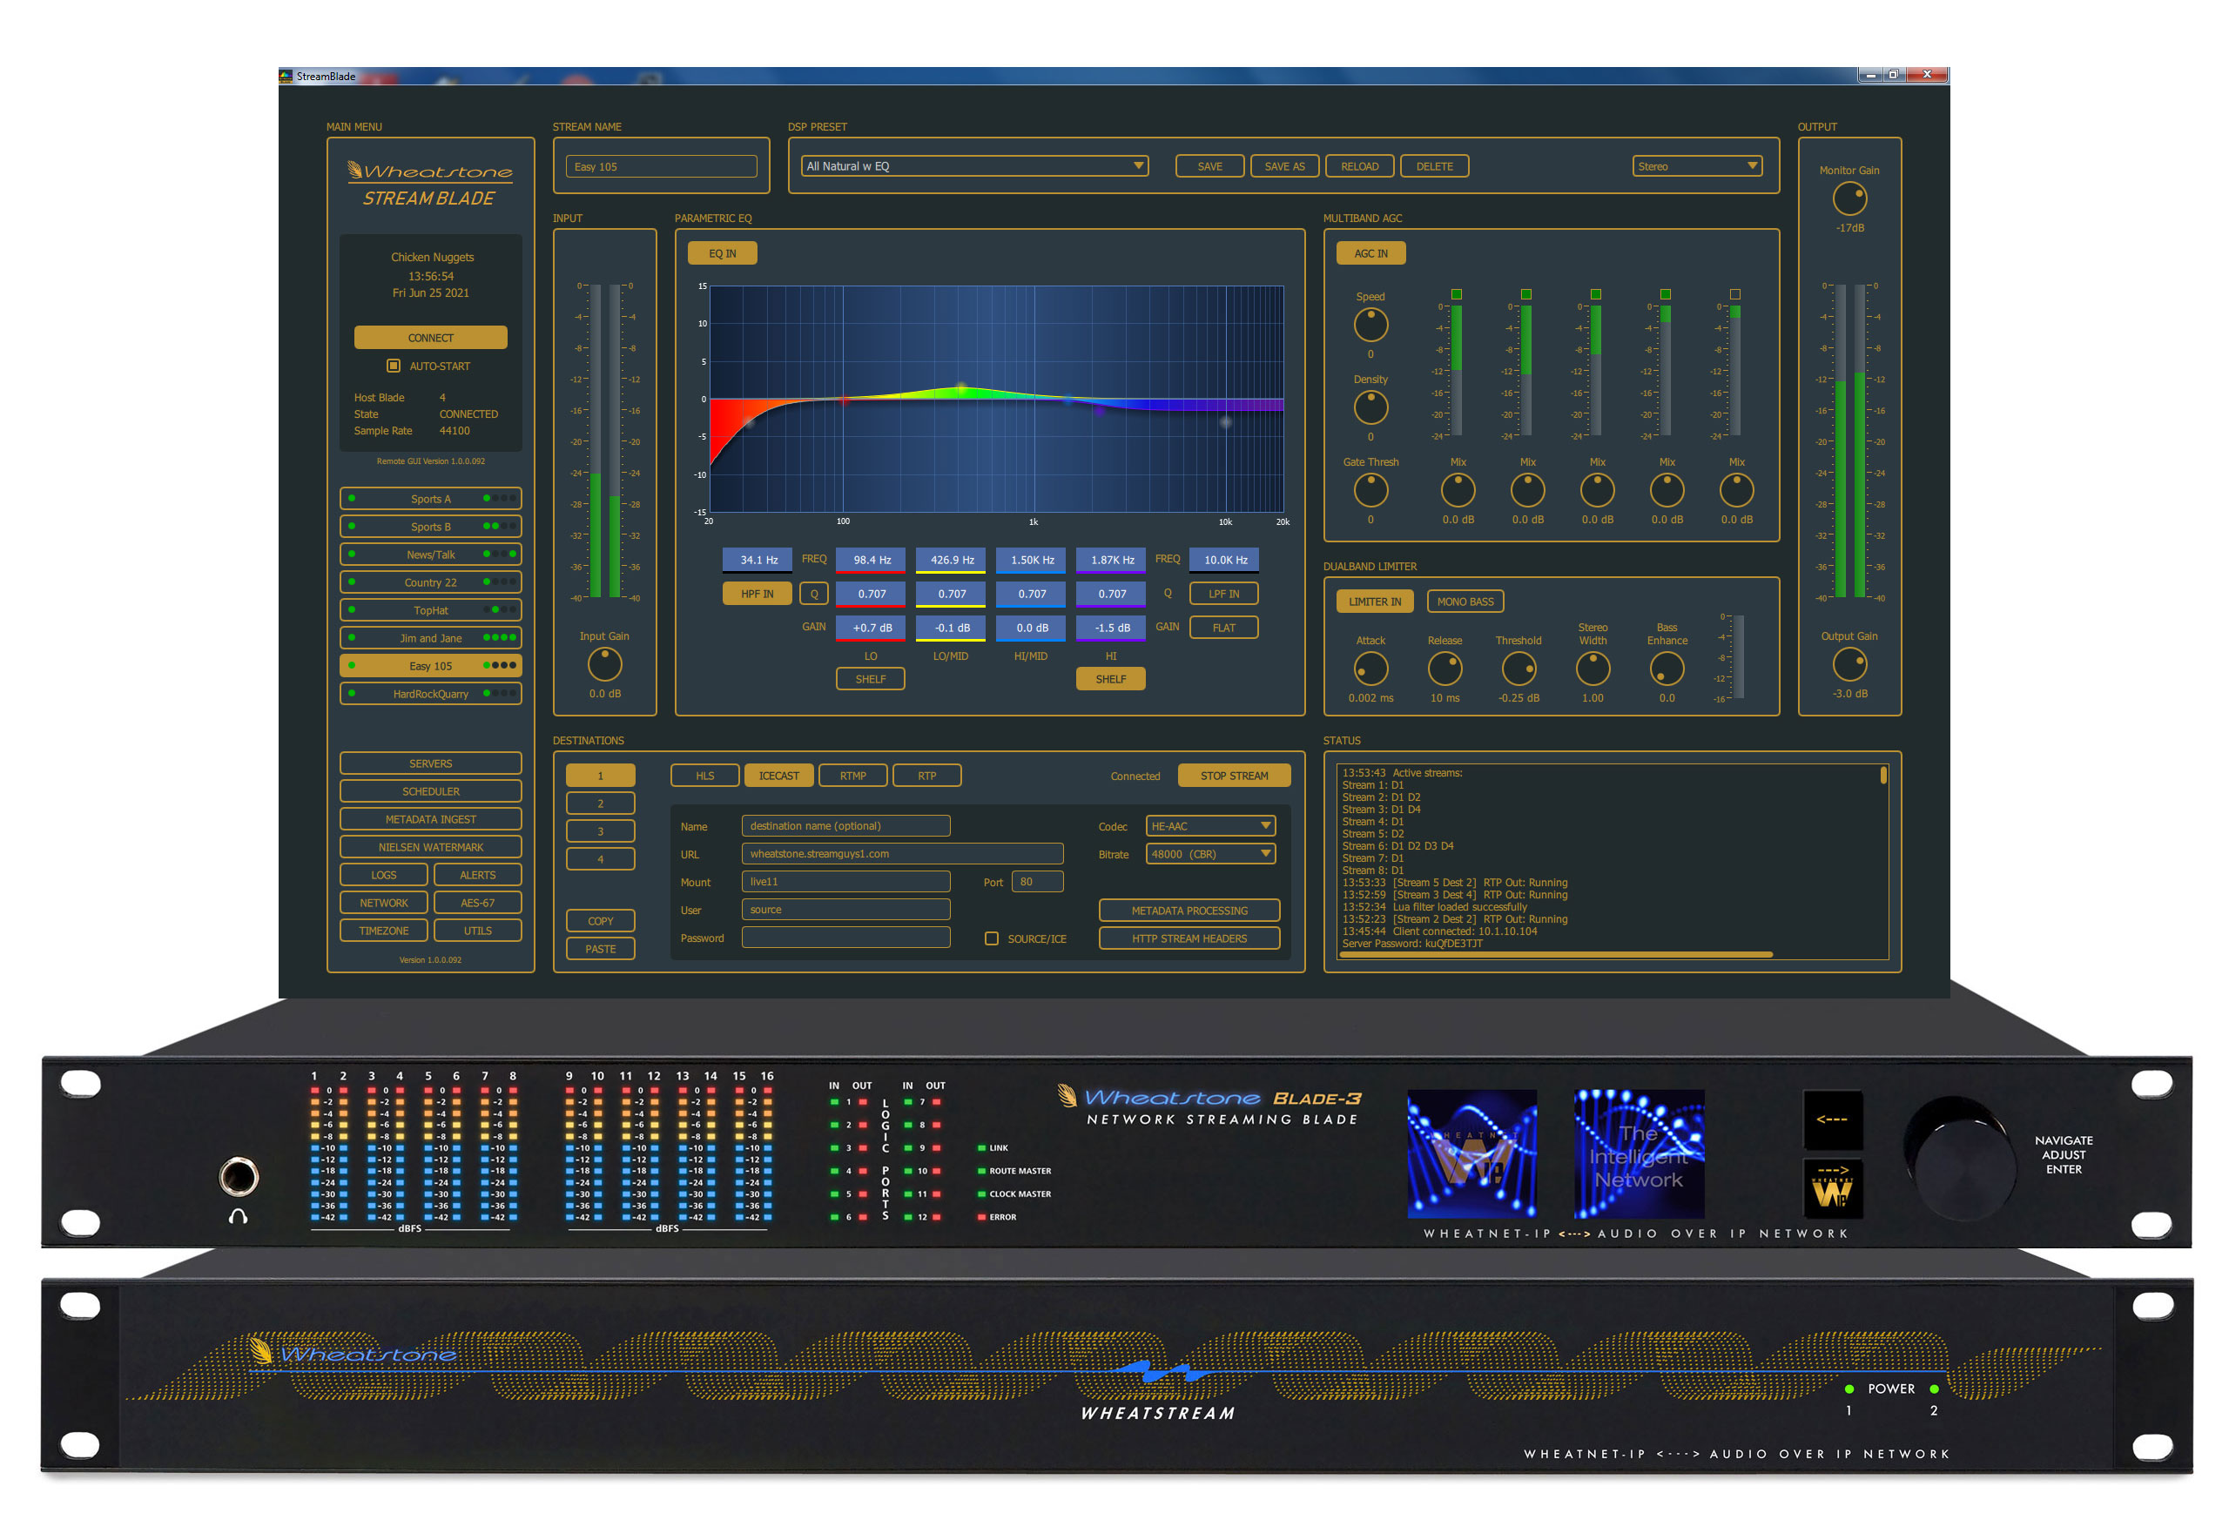Click the AGC Density knob
The image size is (2229, 1533).
[1370, 407]
